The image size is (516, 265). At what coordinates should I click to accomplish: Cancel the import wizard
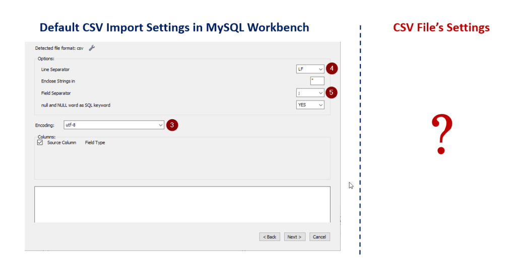tap(319, 236)
